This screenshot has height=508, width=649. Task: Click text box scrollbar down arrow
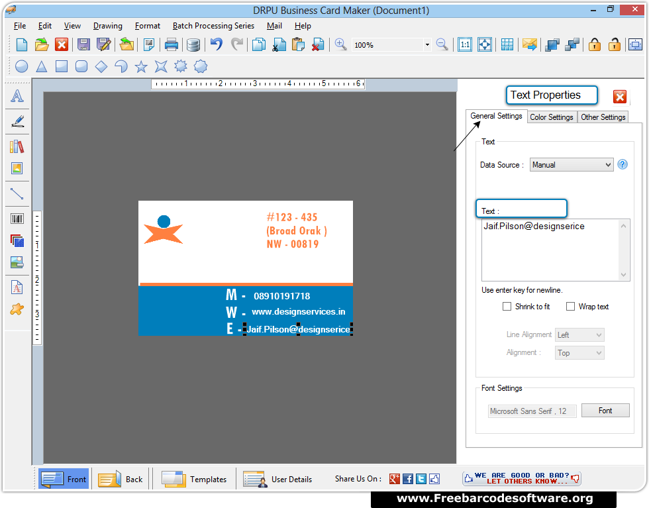[624, 275]
